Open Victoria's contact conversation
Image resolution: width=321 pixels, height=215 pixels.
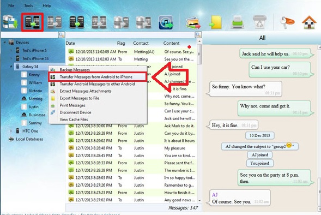coord(35,91)
